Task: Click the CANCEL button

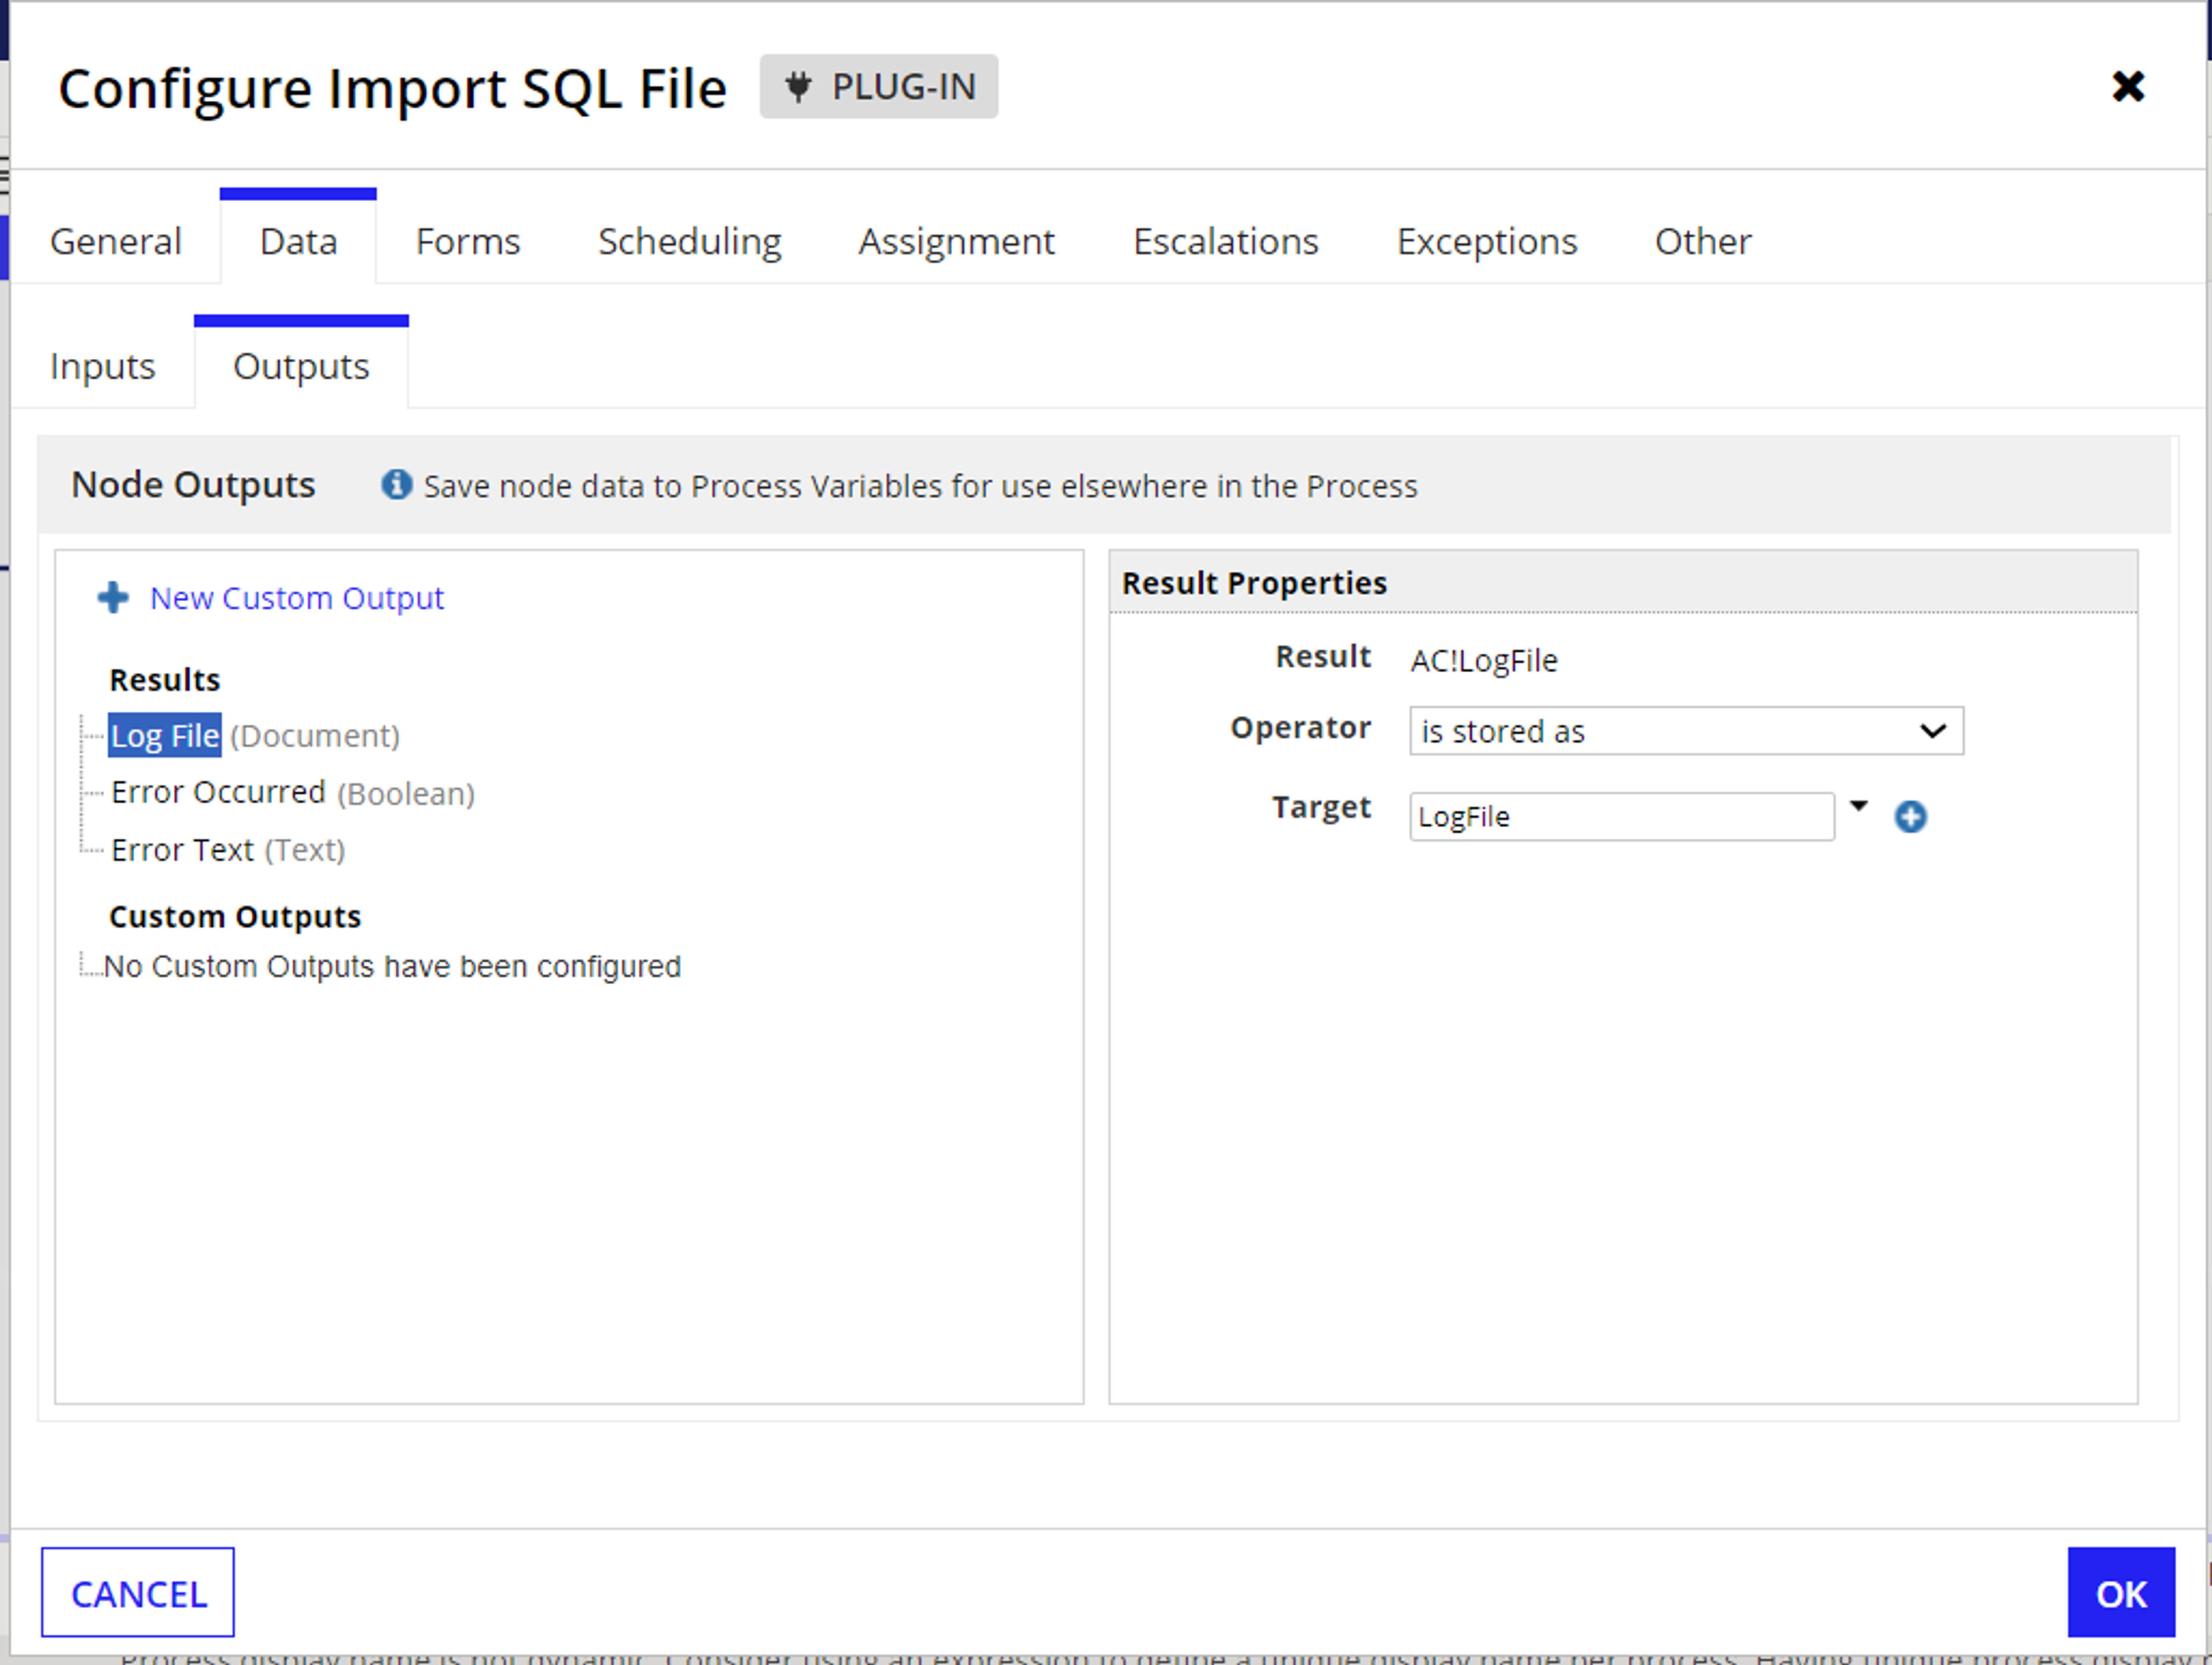Action: click(x=138, y=1592)
